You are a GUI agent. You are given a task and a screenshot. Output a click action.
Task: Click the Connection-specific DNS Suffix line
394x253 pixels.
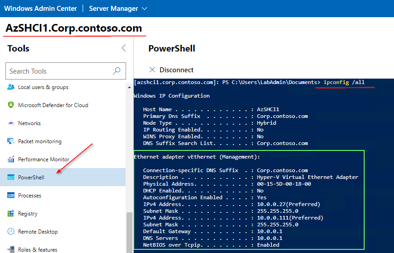(x=225, y=170)
